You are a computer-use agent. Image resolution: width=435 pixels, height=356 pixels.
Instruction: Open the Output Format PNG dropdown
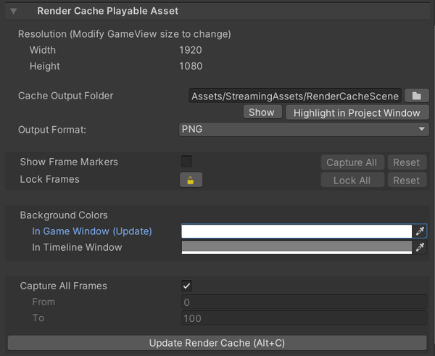click(304, 129)
